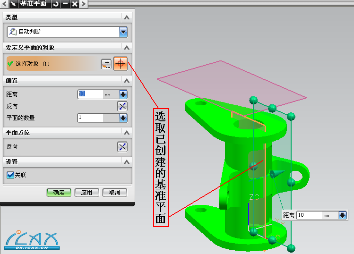This screenshot has width=354, height=254.
Task: Collapse the 偏置 section
Action: [x=127, y=81]
